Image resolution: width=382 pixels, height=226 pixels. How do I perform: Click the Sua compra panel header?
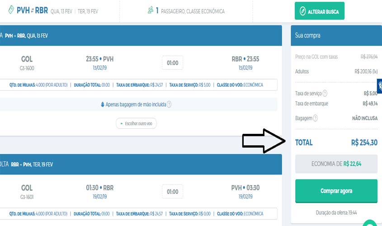(x=336, y=35)
